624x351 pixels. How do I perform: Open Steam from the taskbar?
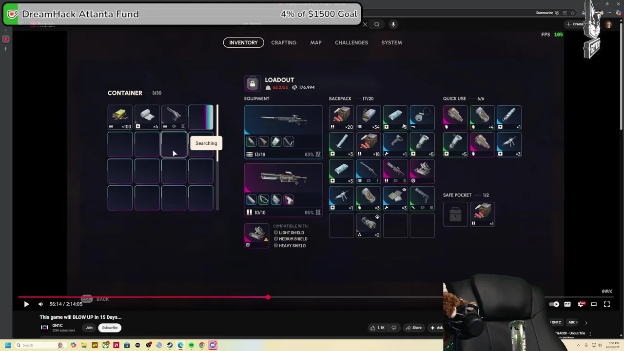[170, 345]
